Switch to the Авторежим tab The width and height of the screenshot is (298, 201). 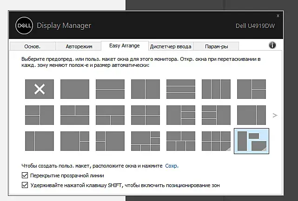point(79,46)
